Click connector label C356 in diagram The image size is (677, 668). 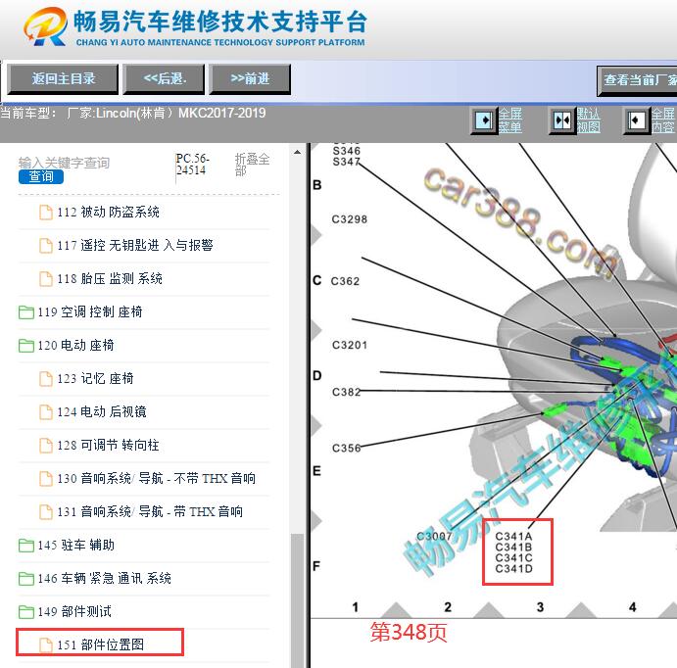pos(346,448)
